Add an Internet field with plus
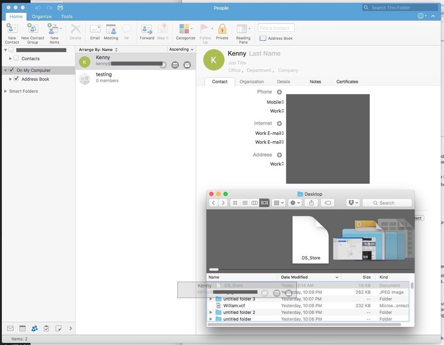444x345 pixels. (x=279, y=124)
